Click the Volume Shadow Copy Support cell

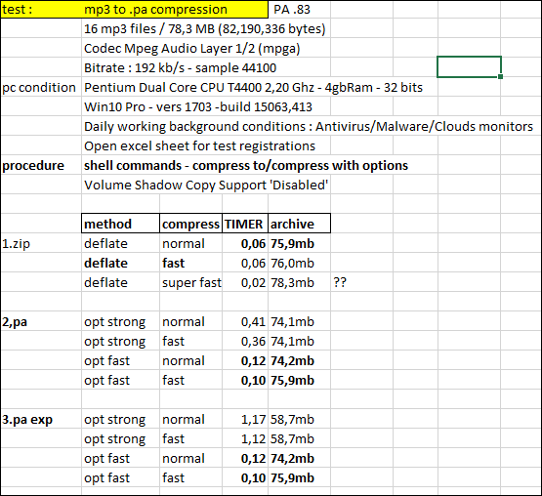coord(206,185)
